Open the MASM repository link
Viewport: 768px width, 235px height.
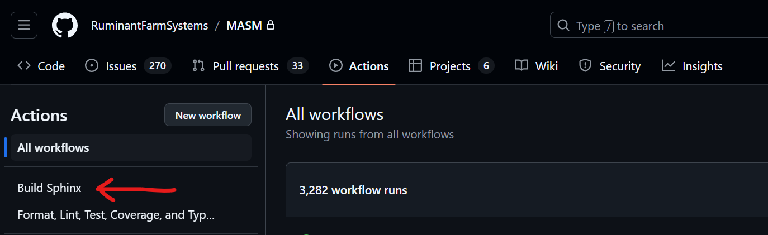coord(244,26)
